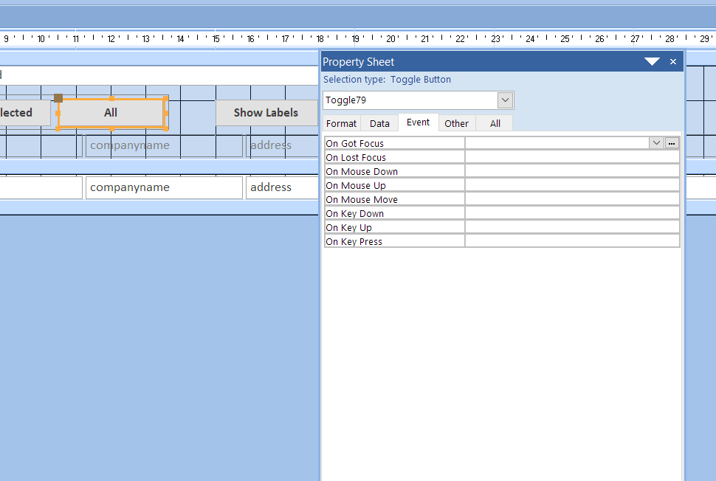Select the On Got Focus property label
Image resolution: width=716 pixels, height=481 pixels.
tap(394, 143)
